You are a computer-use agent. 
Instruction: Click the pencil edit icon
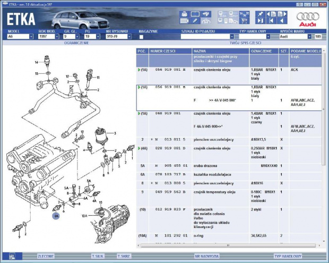[x=195, y=21]
